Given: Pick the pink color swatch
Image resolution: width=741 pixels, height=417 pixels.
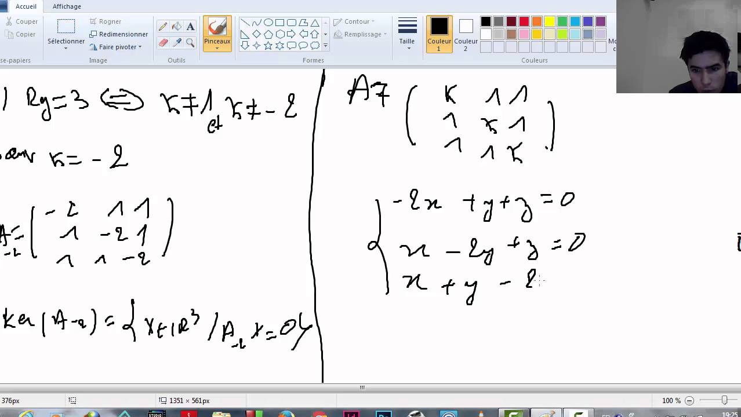Looking at the screenshot, I should (524, 35).
